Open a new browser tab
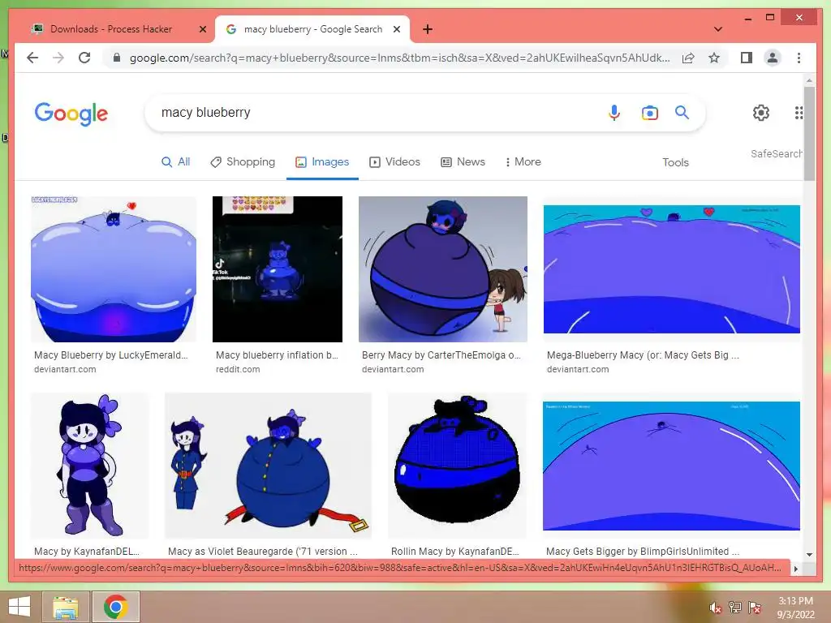Viewport: 831px width, 623px height. [428, 29]
